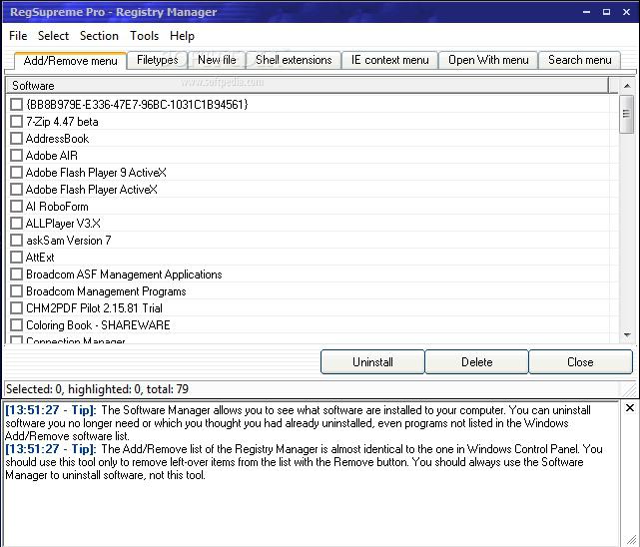
Task: Click the Close button
Action: tap(580, 361)
